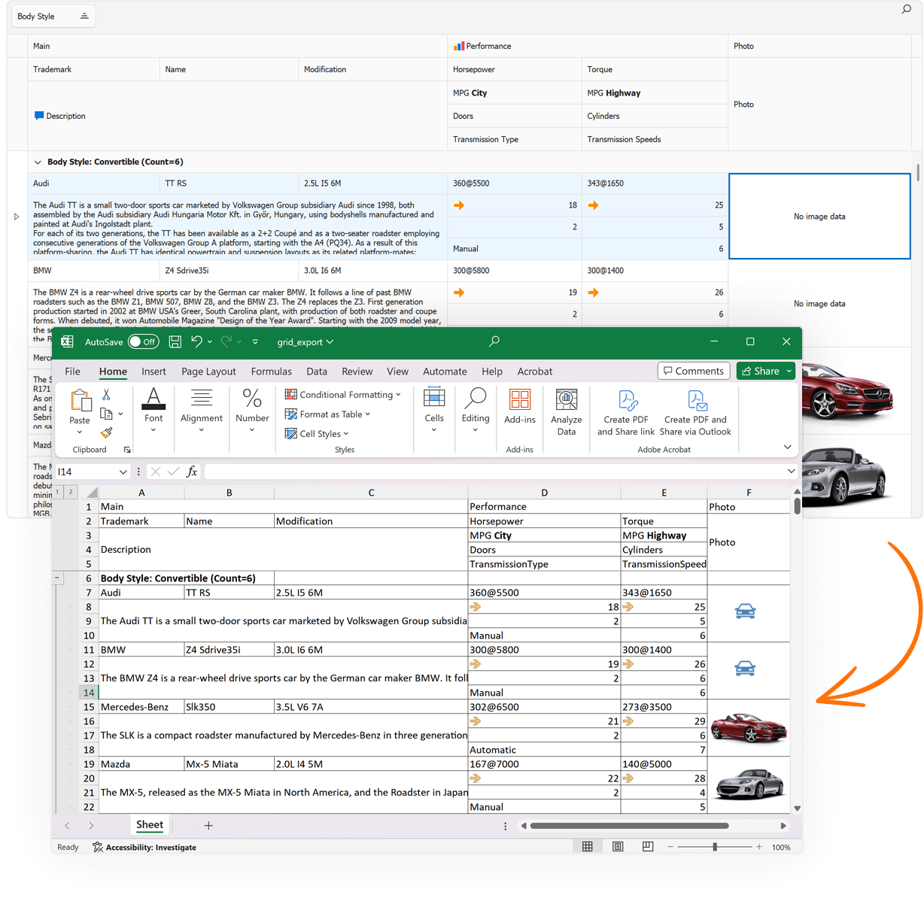The image size is (924, 904).
Task: Switch to Page Layout view in status bar
Action: (x=618, y=847)
